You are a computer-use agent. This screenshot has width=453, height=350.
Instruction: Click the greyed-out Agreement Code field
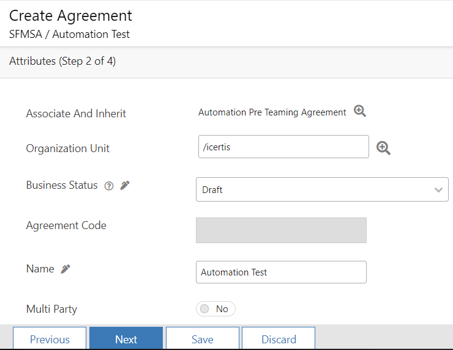281,230
